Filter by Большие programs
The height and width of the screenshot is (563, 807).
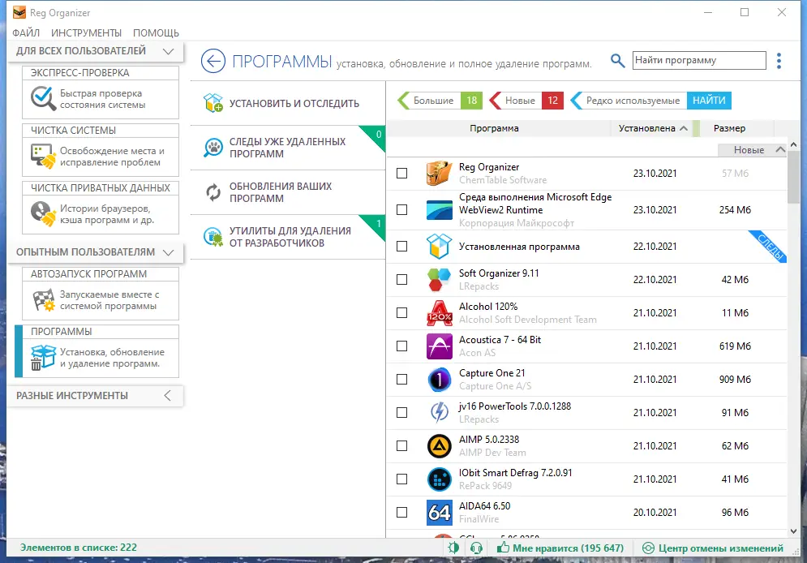(x=440, y=101)
